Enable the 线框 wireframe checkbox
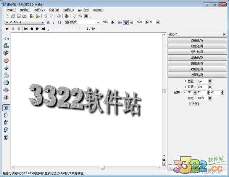Viewport: 229px width, 177px height. point(191,104)
